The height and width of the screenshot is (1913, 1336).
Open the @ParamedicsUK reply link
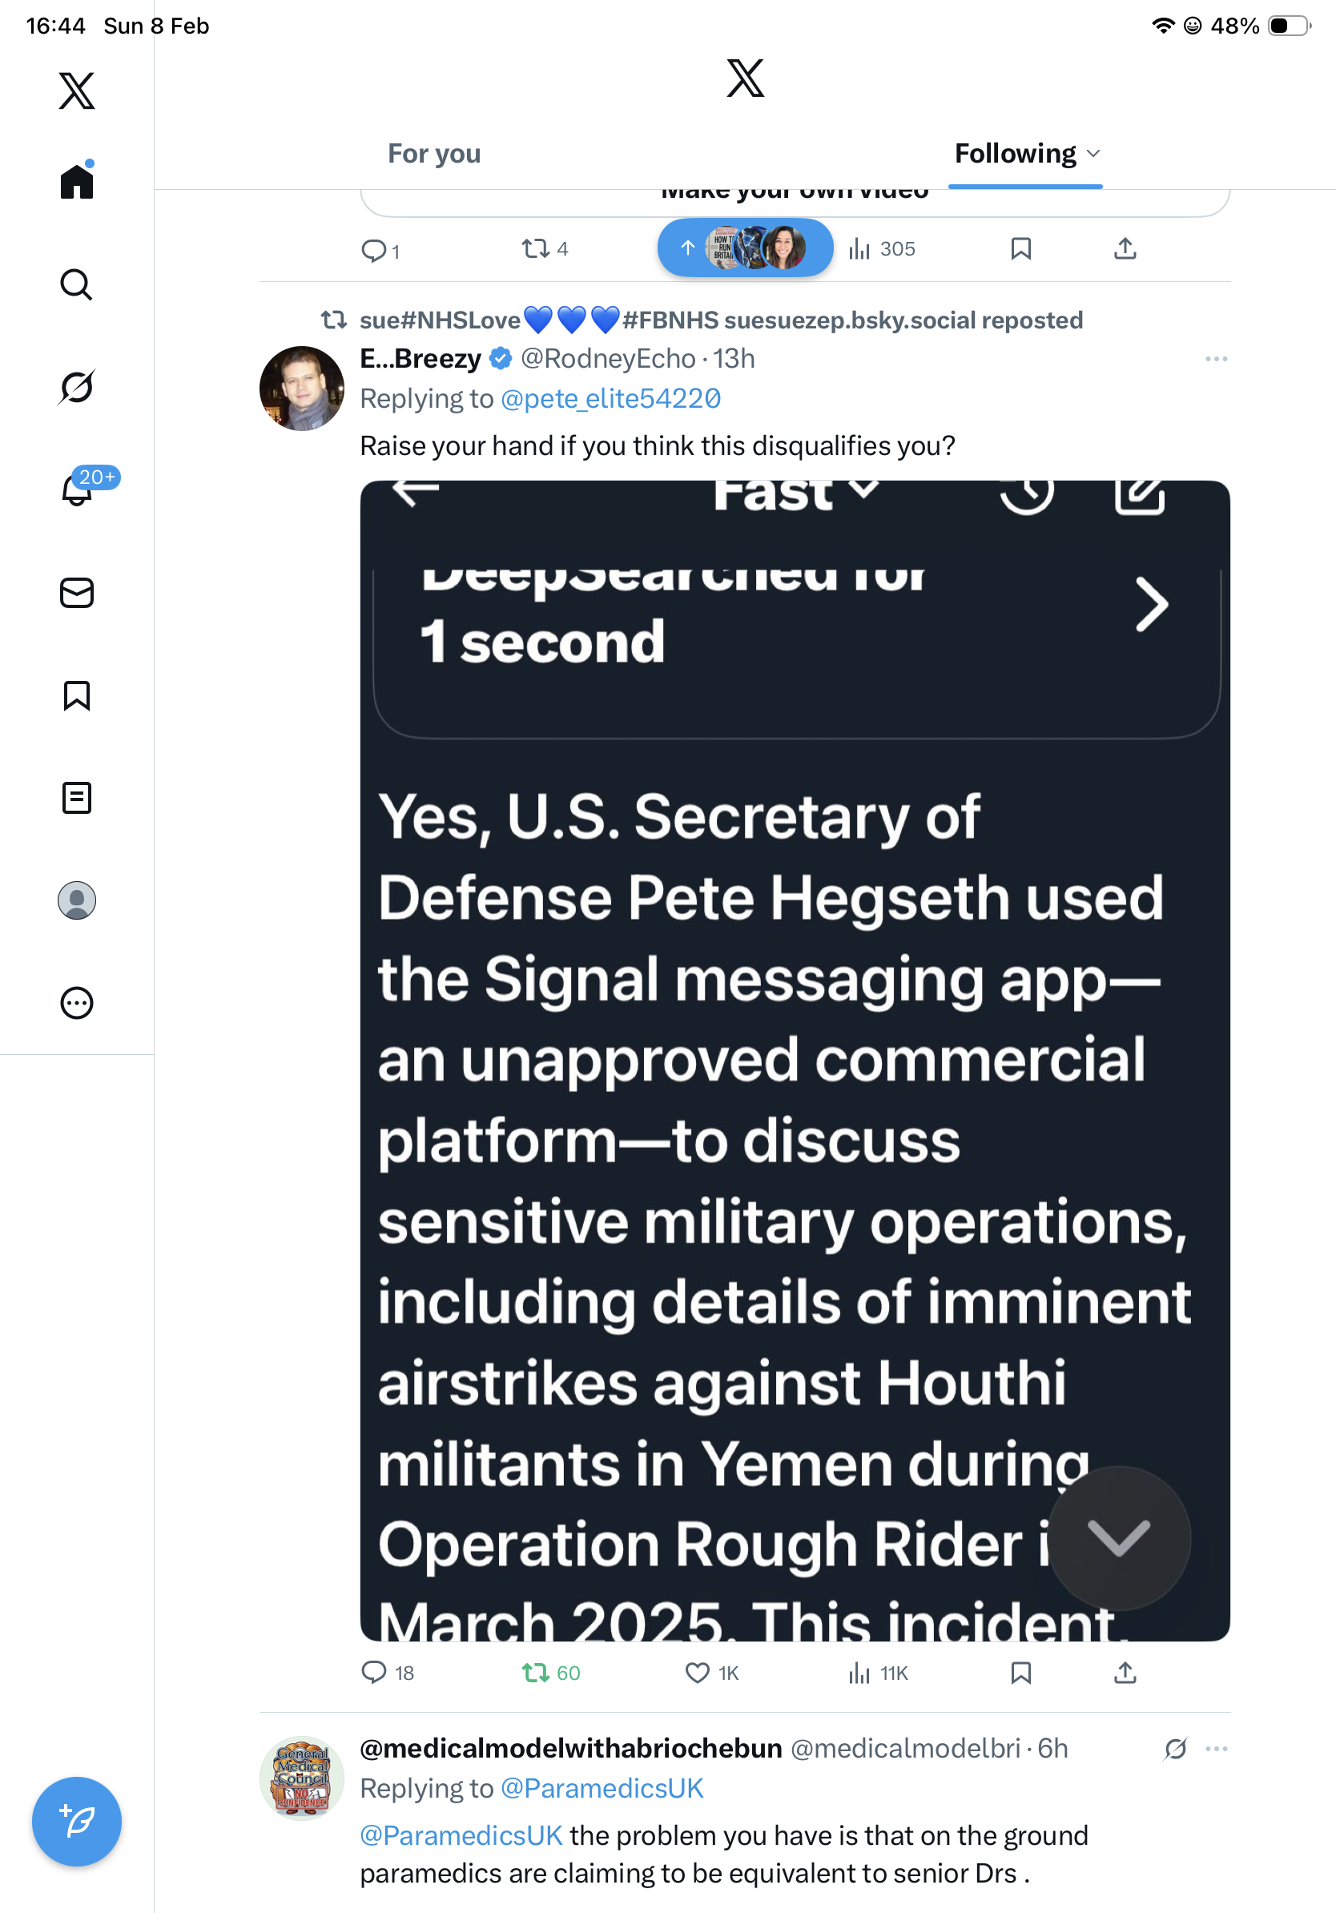602,1788
